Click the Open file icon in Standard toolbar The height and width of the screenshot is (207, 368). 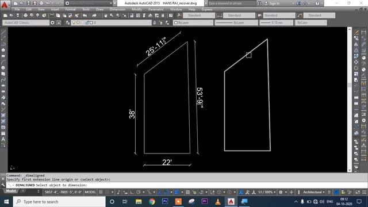[x=11, y=16]
